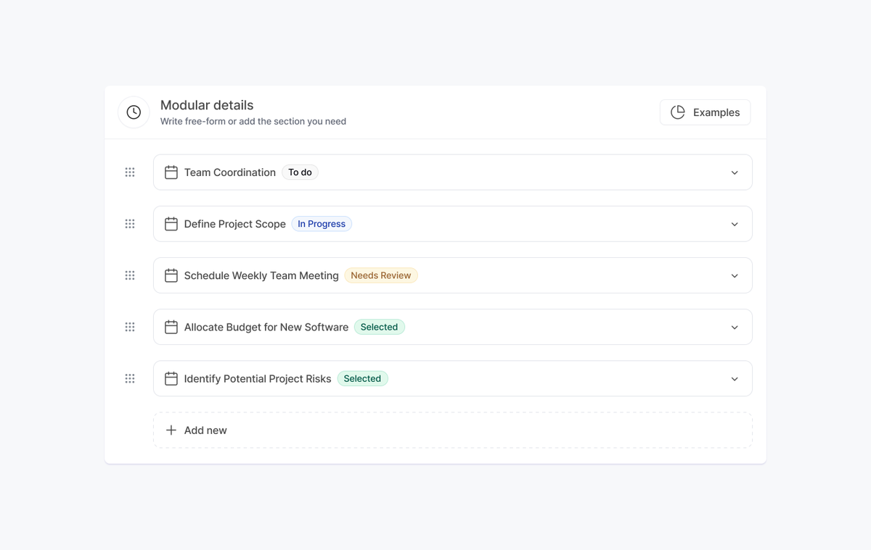This screenshot has width=871, height=550.
Task: Click the pie chart icon in Examples
Action: 678,112
